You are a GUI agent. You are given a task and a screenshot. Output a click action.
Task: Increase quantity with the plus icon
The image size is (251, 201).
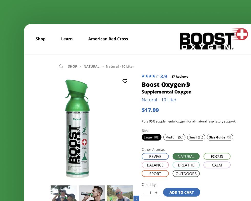[156, 192]
